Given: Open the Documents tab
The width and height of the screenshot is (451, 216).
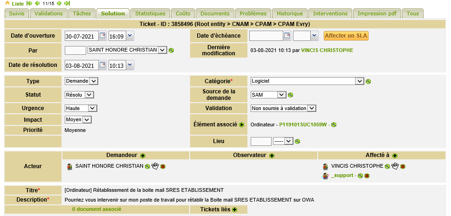Looking at the screenshot, I should (214, 13).
